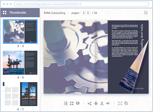
Task: Download the publication via download icon
Action: (102, 104)
